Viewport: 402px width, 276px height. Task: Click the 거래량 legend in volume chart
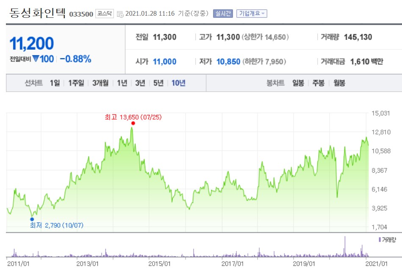pyautogui.click(x=388, y=240)
